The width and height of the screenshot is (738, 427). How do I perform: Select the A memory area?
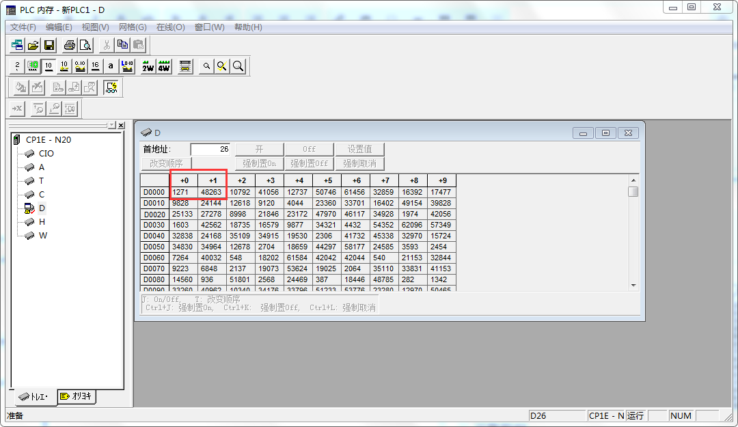[42, 167]
